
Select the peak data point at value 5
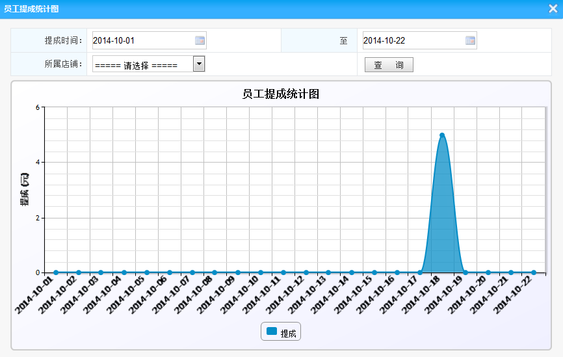442,135
